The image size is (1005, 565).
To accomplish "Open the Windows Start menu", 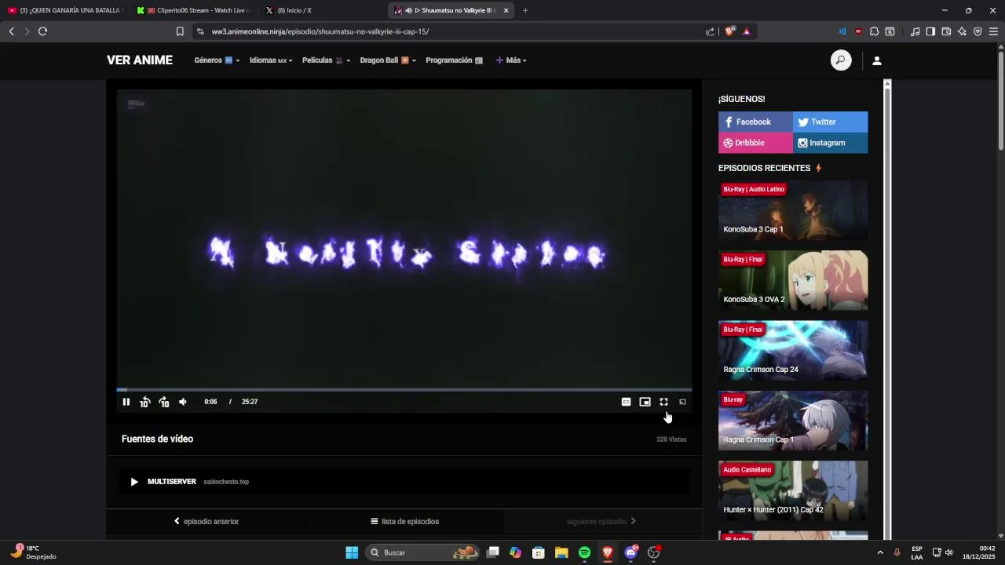I will (x=352, y=552).
